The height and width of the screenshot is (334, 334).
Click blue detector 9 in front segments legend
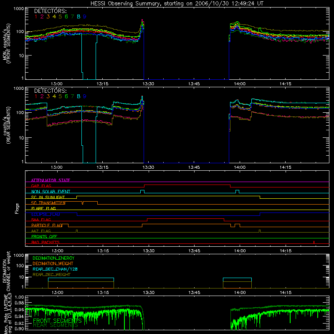(85, 17)
